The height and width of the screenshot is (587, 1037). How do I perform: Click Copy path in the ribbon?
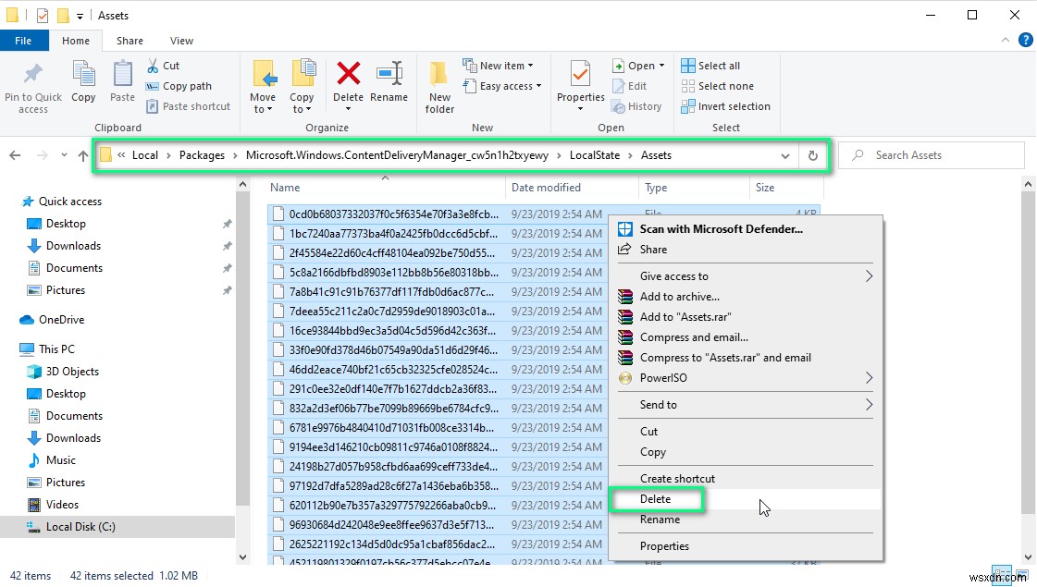coord(179,86)
